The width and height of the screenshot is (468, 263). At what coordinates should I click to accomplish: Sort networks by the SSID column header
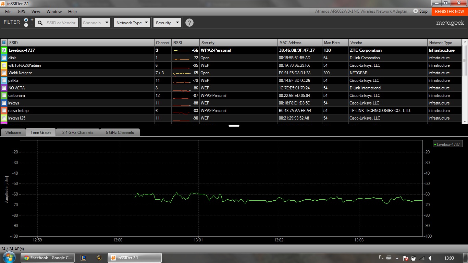[x=81, y=43]
